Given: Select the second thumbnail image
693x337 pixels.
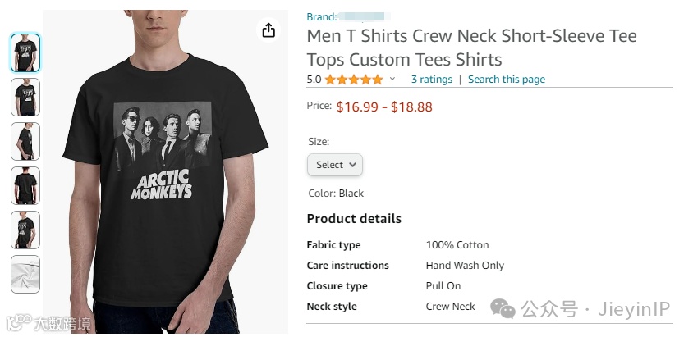Looking at the screenshot, I should pos(25,97).
